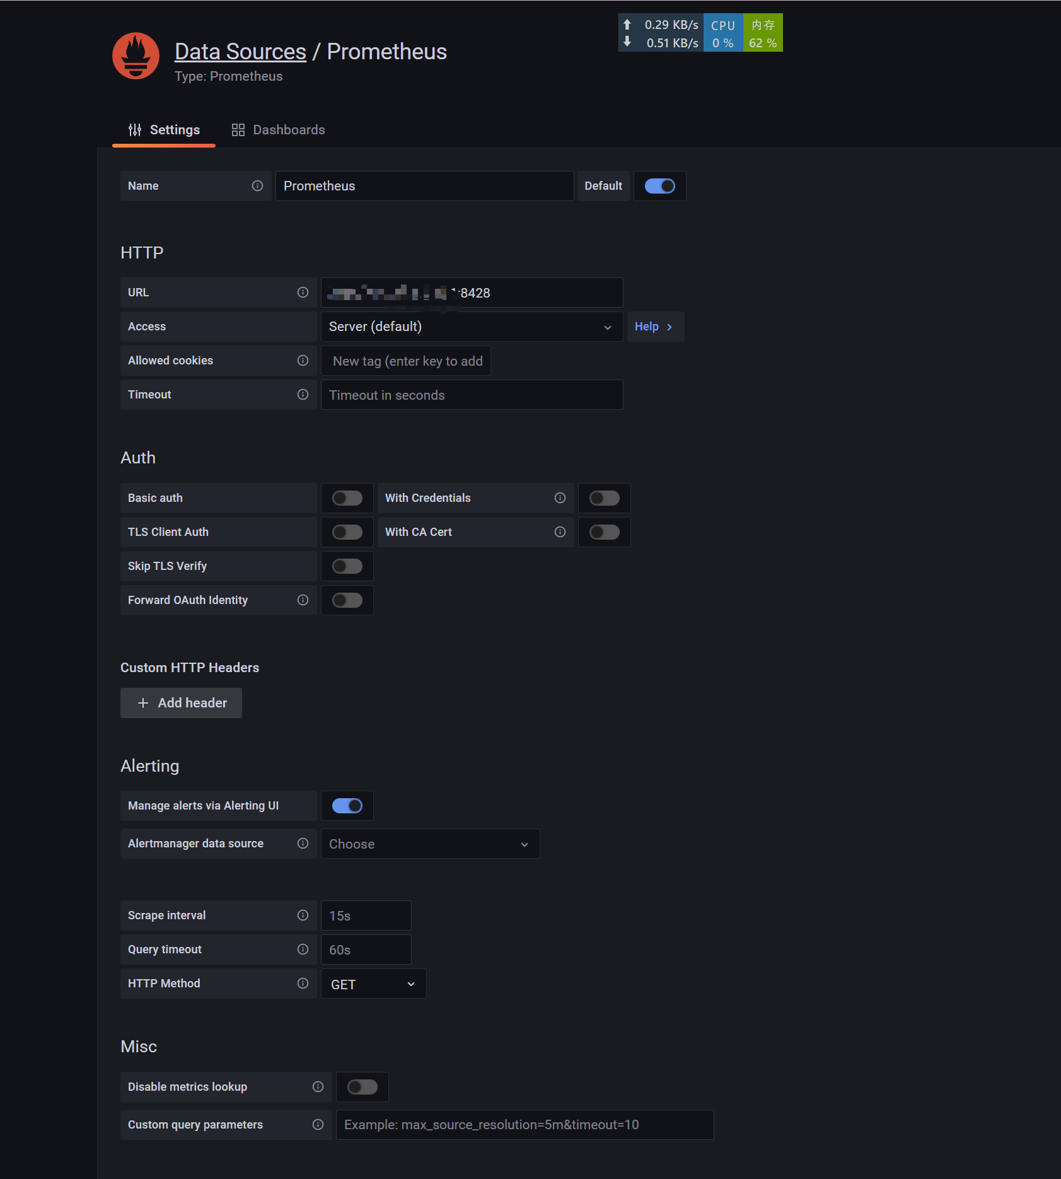The height and width of the screenshot is (1179, 1061).
Task: Switch to the Settings tab
Action: [164, 130]
